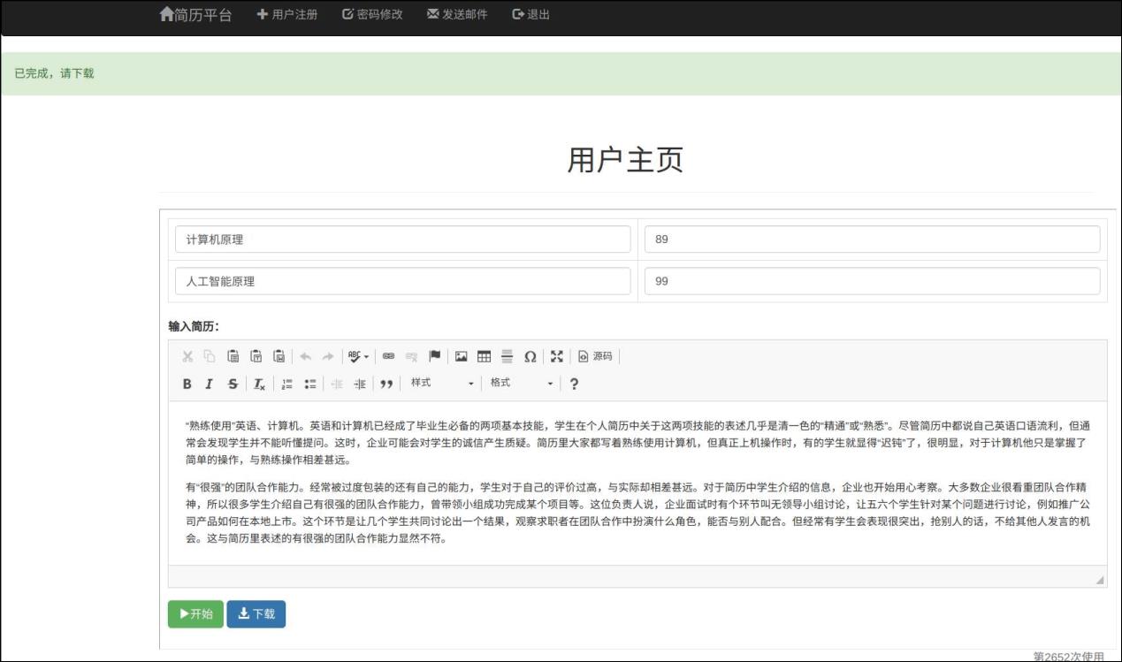Insert a table in the editor
The width and height of the screenshot is (1122, 662).
click(484, 356)
